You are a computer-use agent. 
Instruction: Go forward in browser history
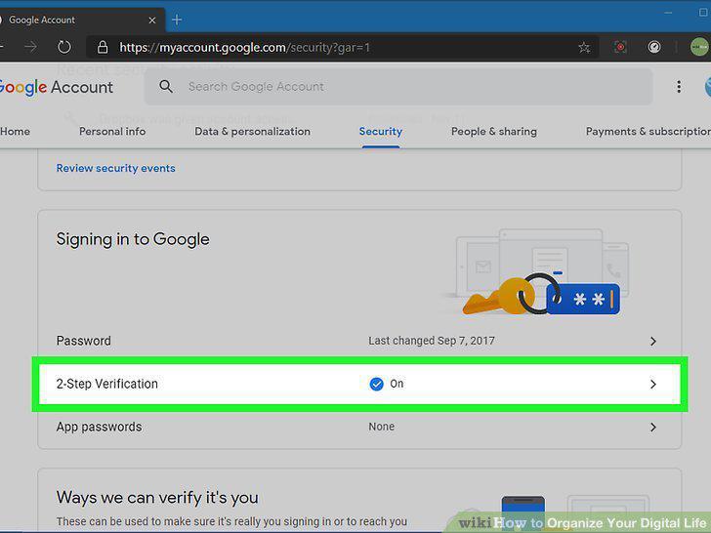tap(30, 47)
